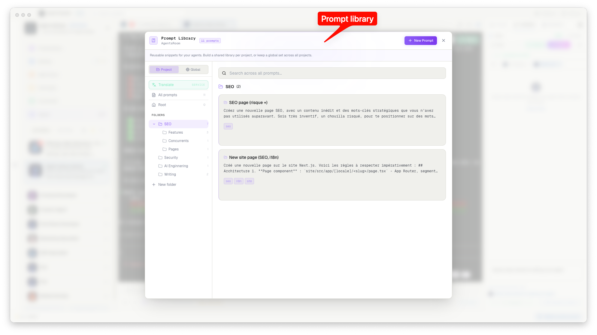Select the Root entry
Screen dimensions: 597x335
click(x=178, y=105)
